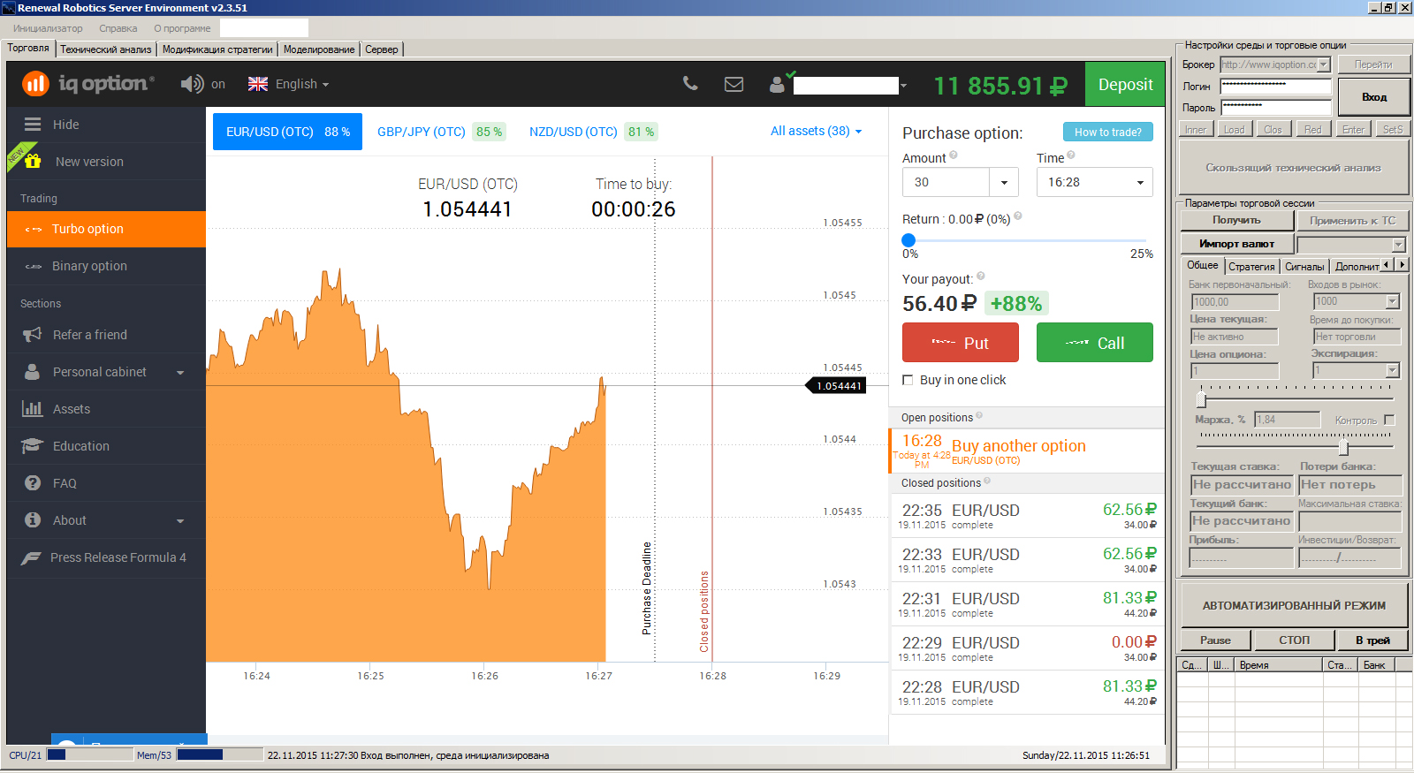Open the Time 16:28 dropdown
The height and width of the screenshot is (773, 1414).
(x=1094, y=182)
